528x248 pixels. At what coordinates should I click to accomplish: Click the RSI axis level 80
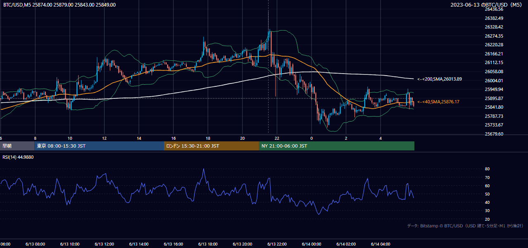click(487, 169)
